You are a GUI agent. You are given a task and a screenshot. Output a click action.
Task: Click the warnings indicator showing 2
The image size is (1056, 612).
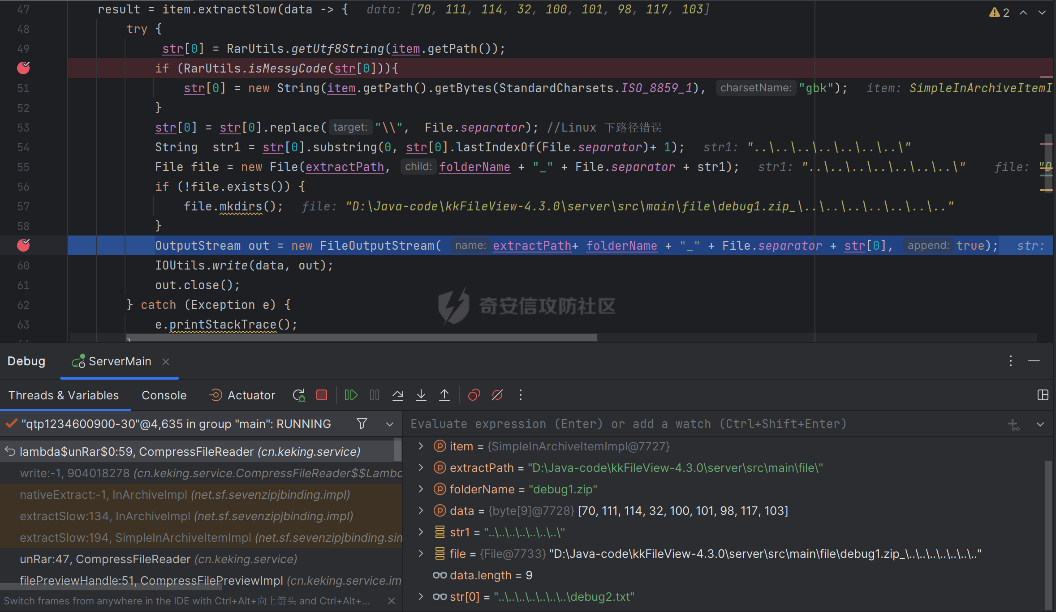[1000, 13]
